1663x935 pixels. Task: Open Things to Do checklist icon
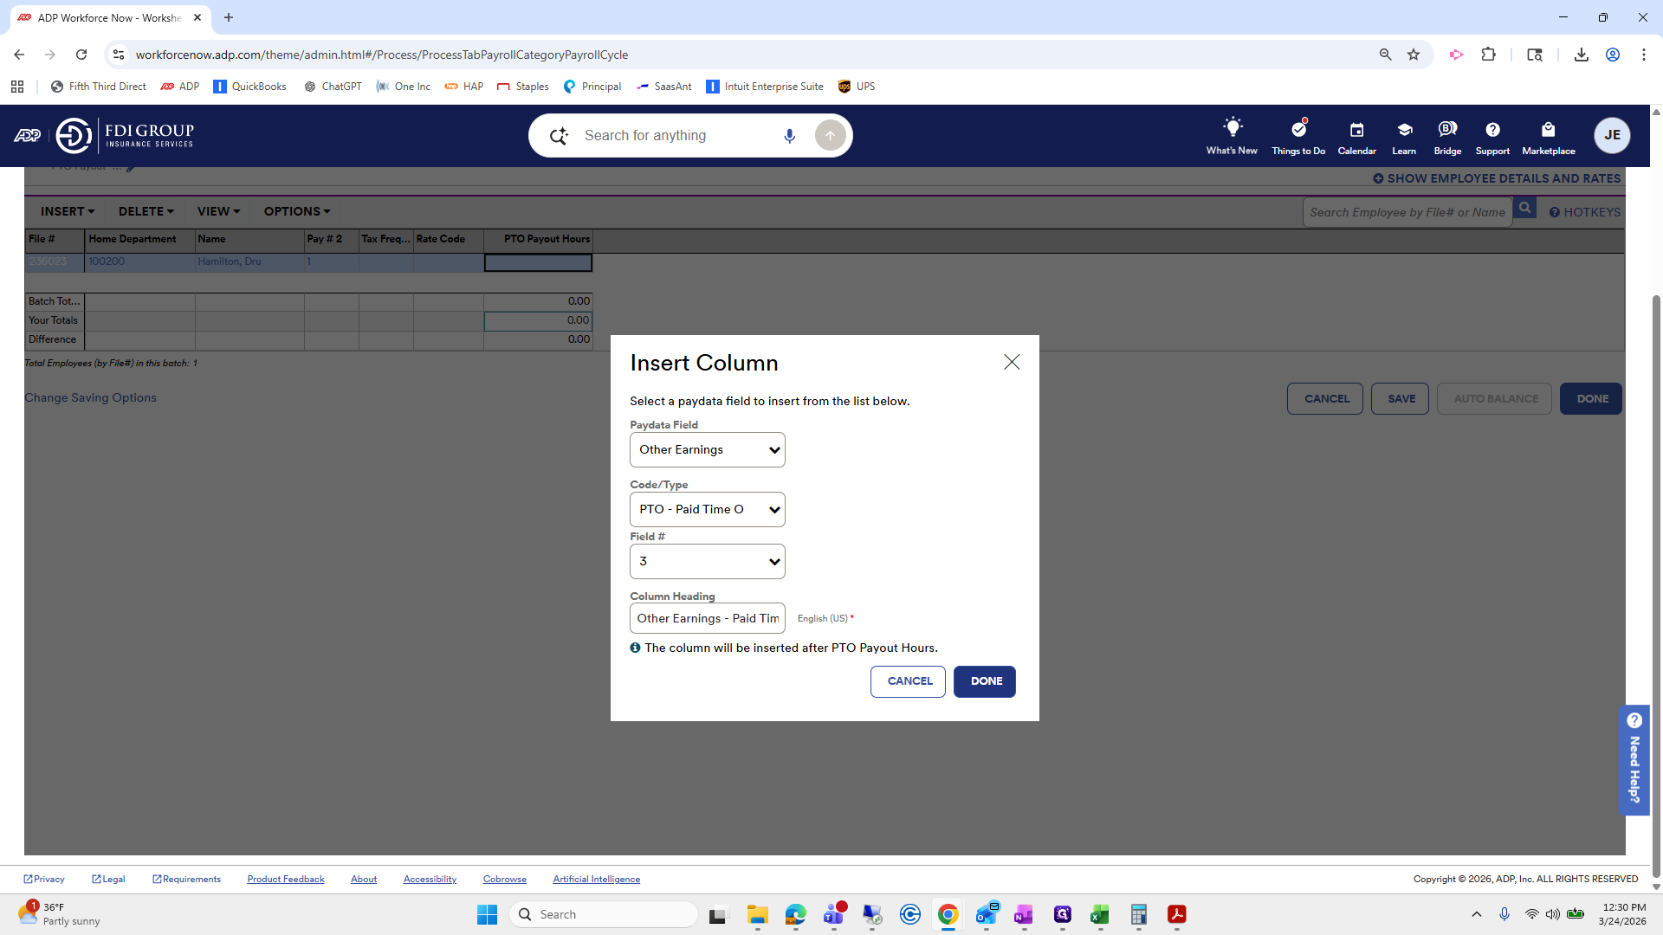click(1298, 129)
